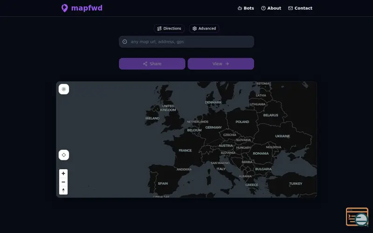Click the HUNGARY label on map
373x233 pixels.
[243, 148]
